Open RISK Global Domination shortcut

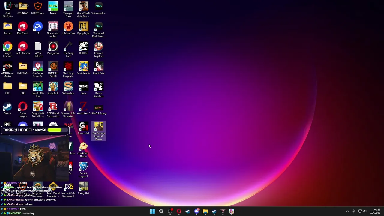(x=53, y=110)
